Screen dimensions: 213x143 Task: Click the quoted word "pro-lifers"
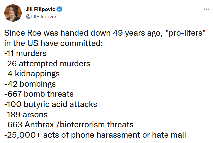point(186,33)
